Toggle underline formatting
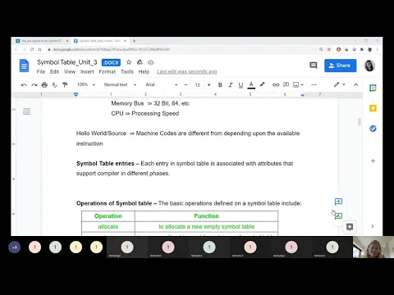The image size is (394, 295). pos(241,85)
